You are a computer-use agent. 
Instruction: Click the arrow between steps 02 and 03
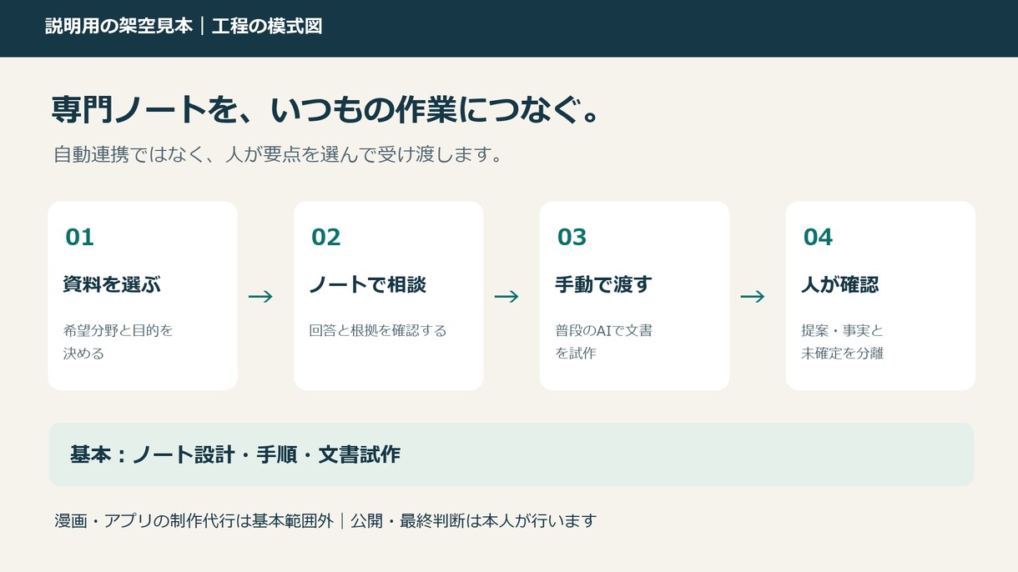point(507,297)
